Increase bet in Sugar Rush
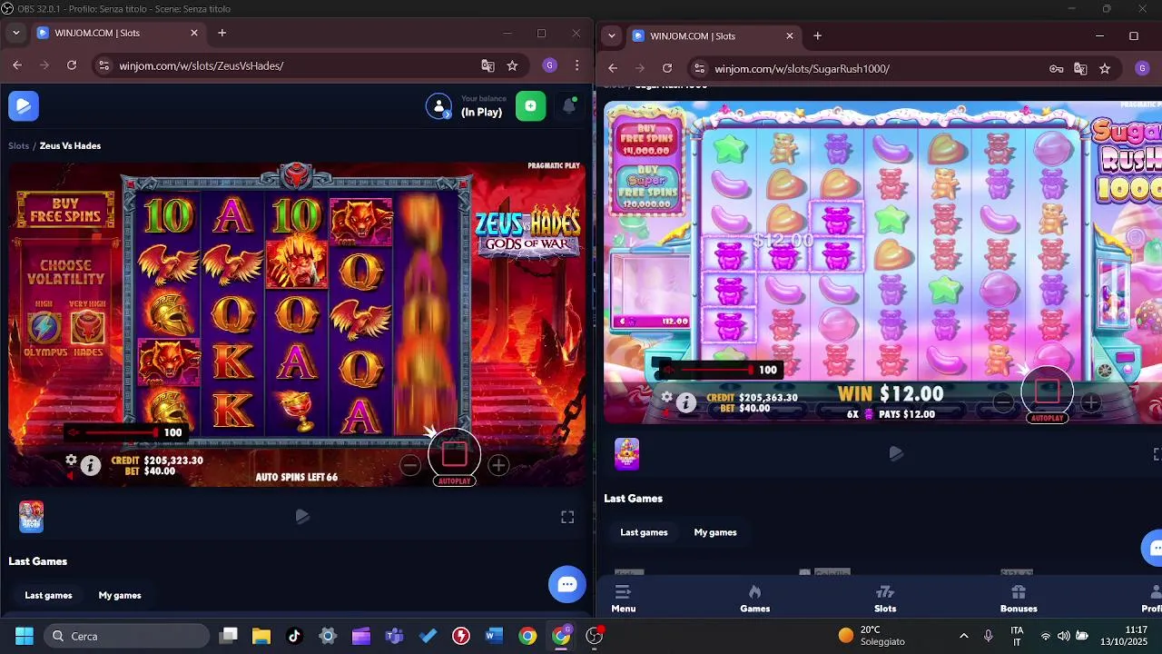 tap(1090, 402)
